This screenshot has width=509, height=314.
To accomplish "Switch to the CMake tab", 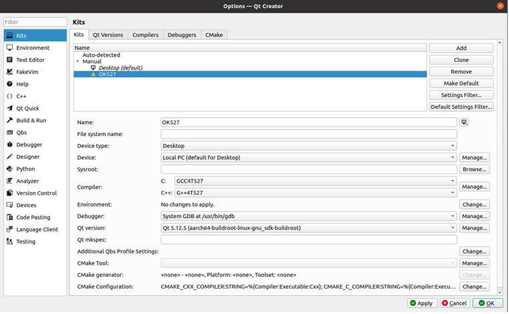I will click(x=214, y=35).
